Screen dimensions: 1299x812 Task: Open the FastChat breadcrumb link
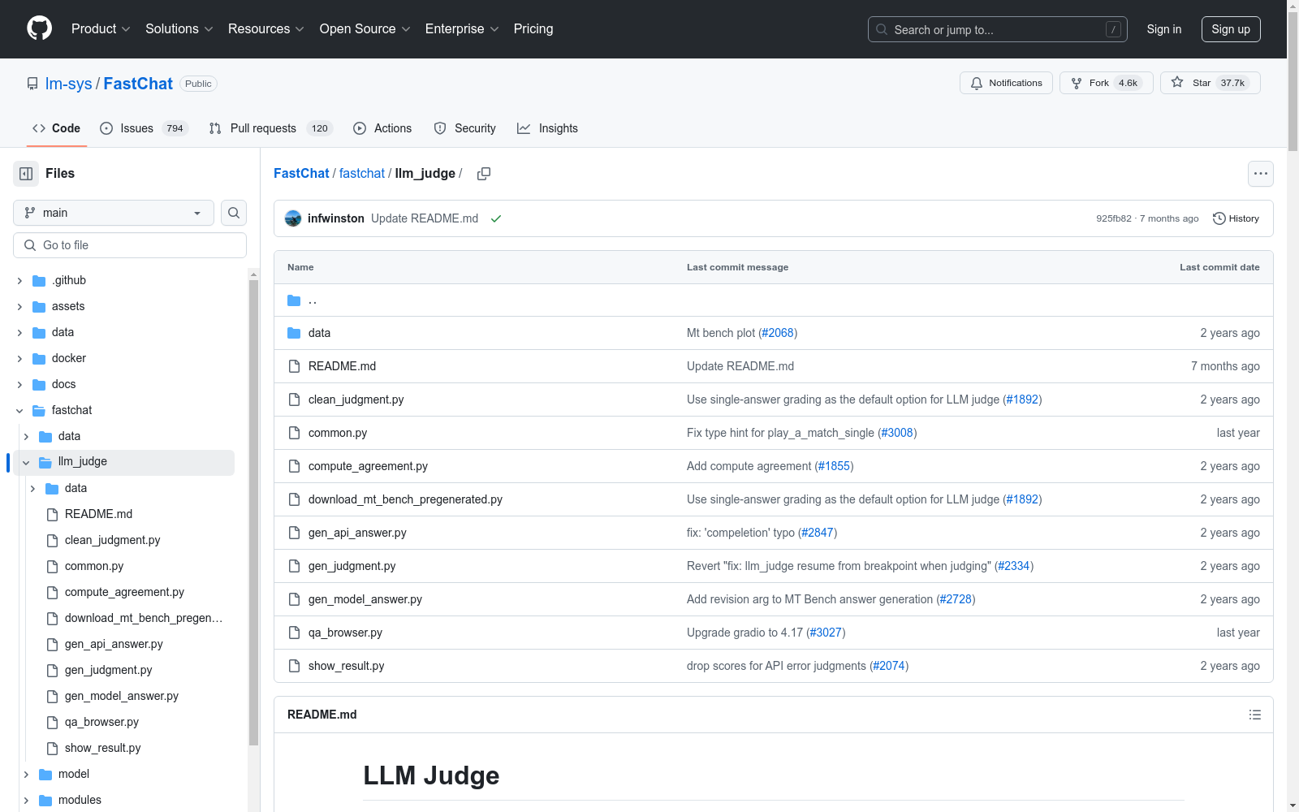click(301, 173)
